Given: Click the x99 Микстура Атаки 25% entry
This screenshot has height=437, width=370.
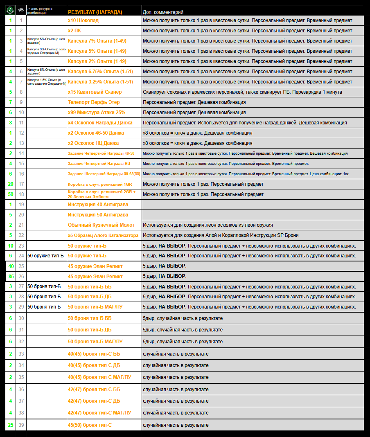Looking at the screenshot, I should [97, 113].
